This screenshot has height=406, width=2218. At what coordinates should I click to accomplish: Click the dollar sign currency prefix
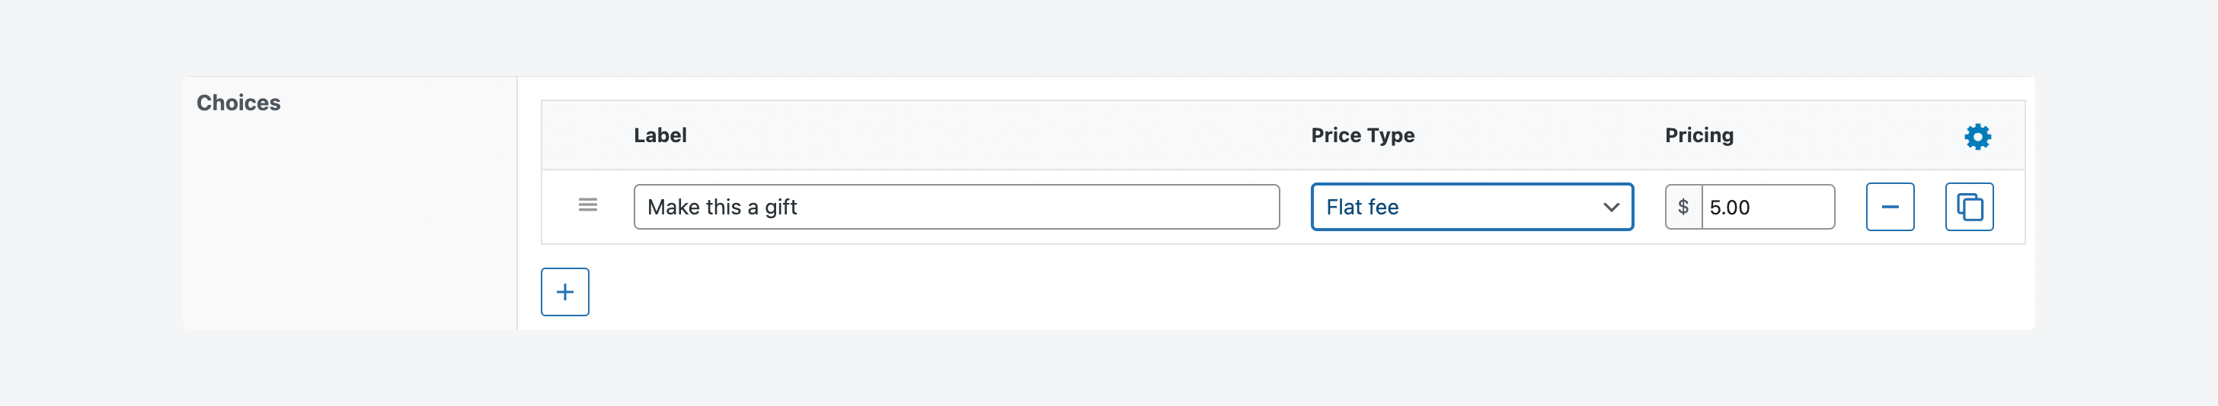pos(1683,207)
